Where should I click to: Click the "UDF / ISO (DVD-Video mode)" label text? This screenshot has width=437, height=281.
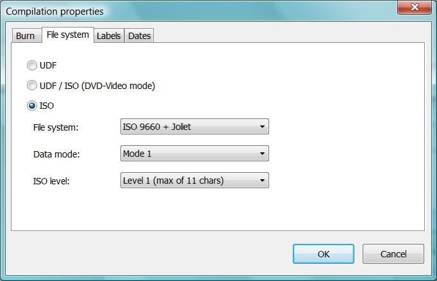coord(97,86)
